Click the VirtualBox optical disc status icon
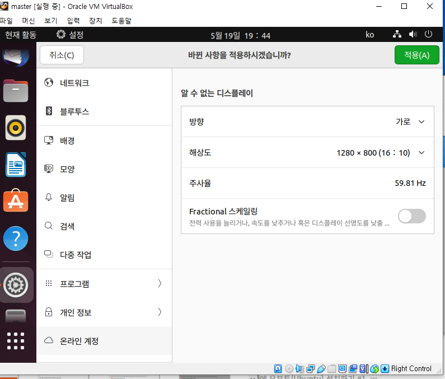Image resolution: width=445 pixels, height=379 pixels. click(289, 369)
